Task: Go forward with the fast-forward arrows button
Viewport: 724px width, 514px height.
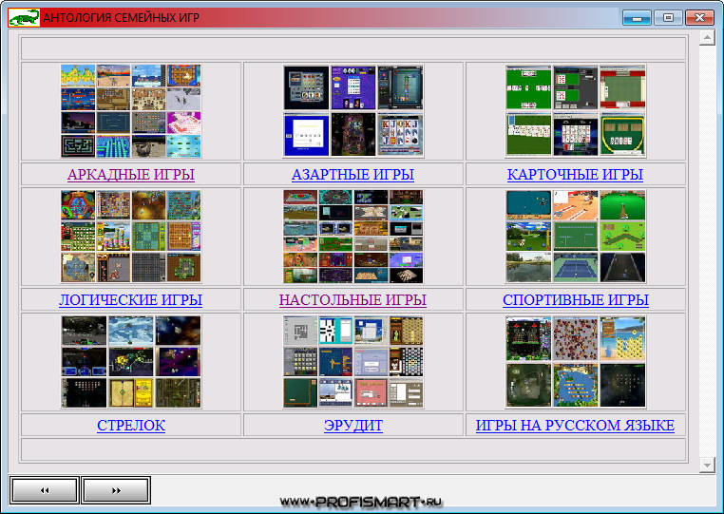Action: (x=116, y=490)
